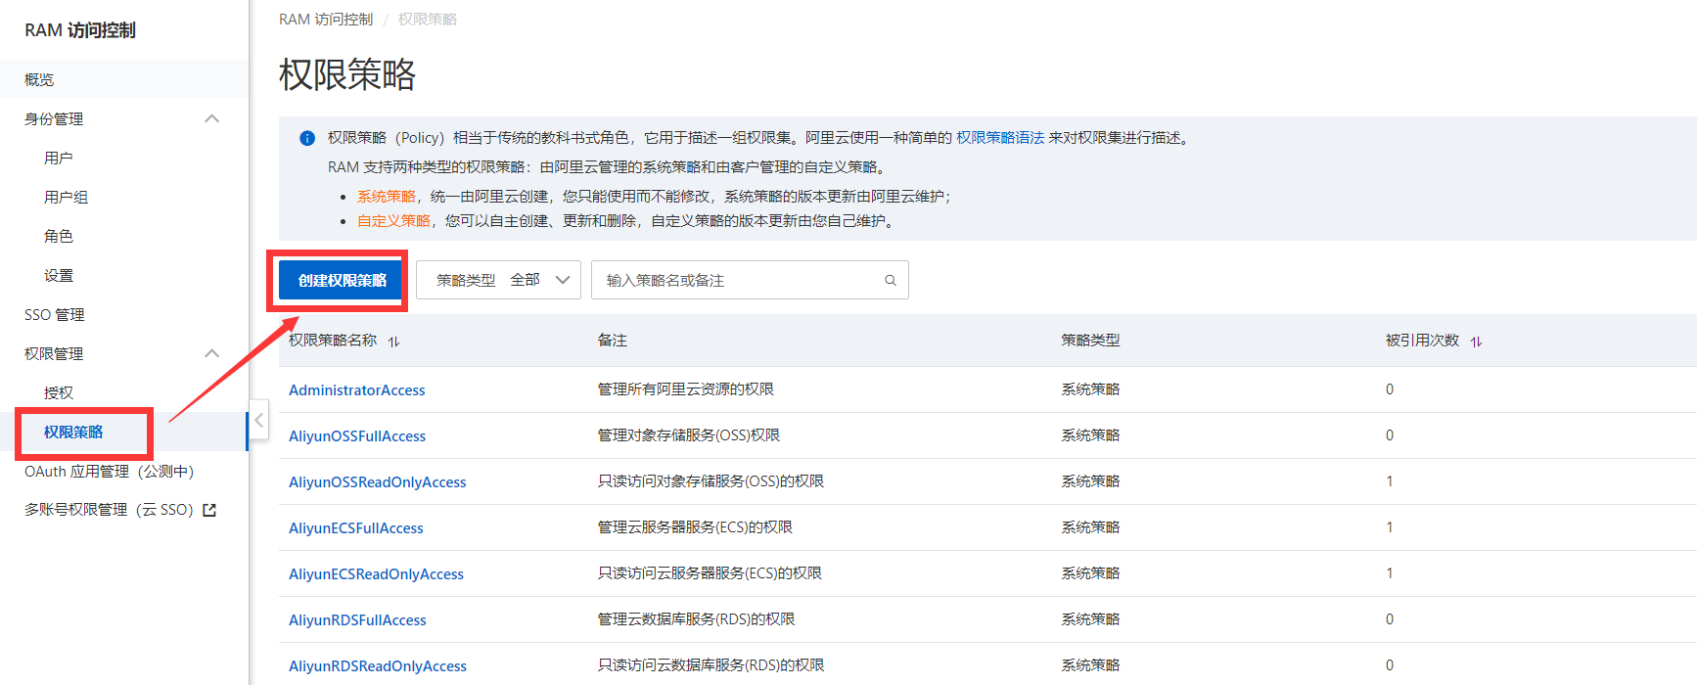Collapse sidebar using the left arrow handle
1697x685 pixels.
coord(258,421)
